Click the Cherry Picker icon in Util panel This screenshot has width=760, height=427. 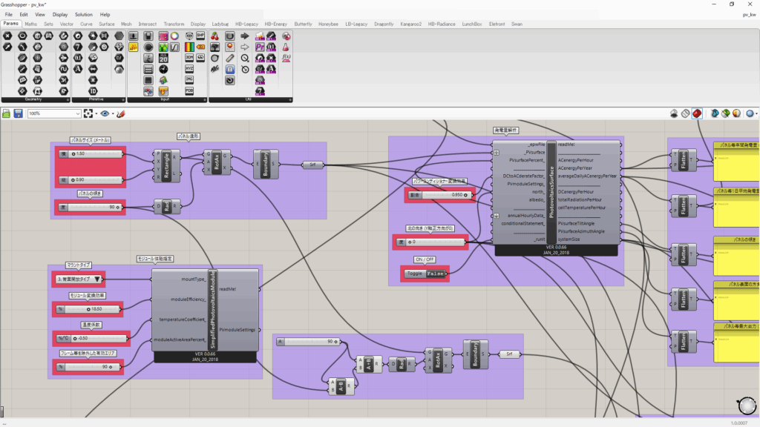[215, 36]
